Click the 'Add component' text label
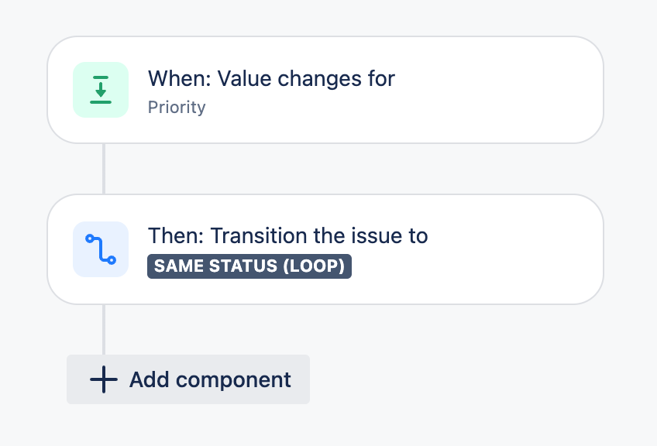This screenshot has height=446, width=657. (x=210, y=380)
